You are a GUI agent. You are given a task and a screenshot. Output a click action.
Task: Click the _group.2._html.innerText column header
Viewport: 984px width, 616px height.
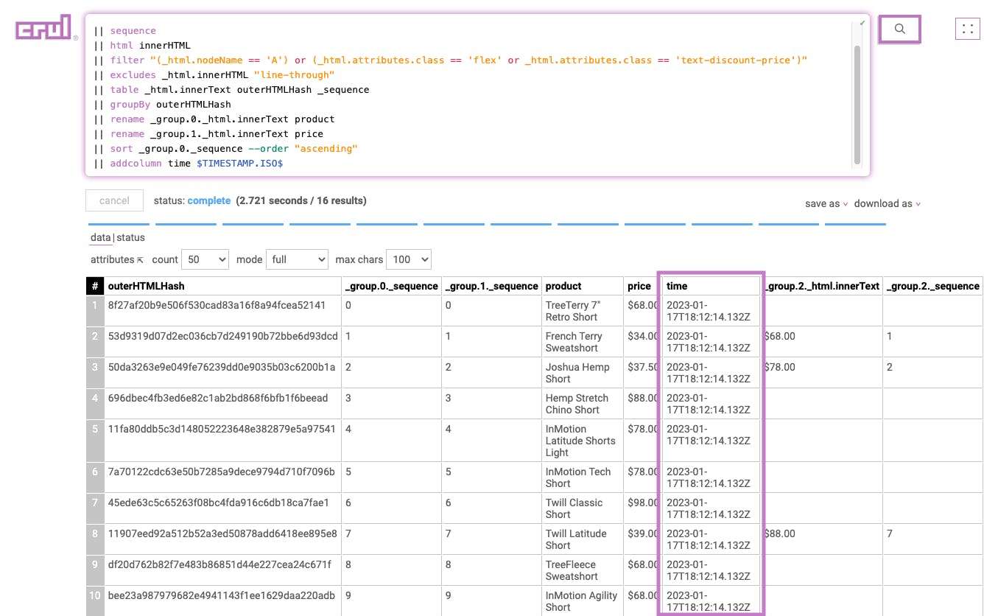tap(823, 286)
